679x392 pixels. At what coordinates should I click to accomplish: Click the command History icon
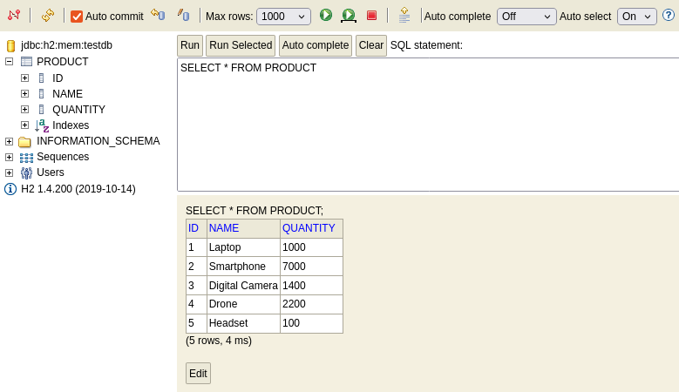404,15
